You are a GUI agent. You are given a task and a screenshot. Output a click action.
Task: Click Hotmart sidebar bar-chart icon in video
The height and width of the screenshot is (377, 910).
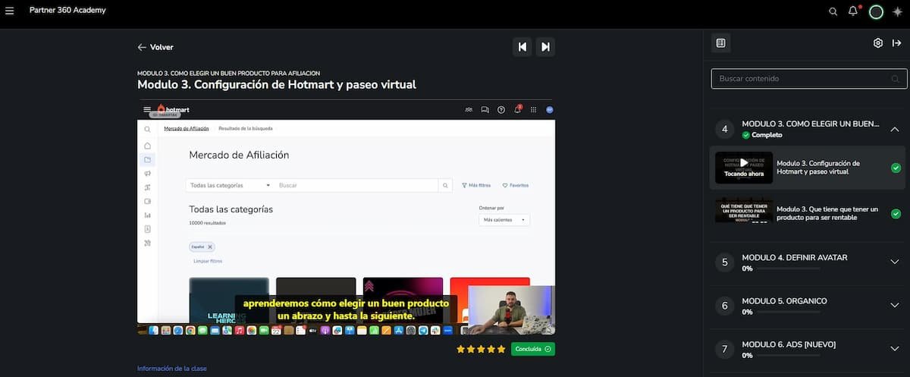(147, 215)
